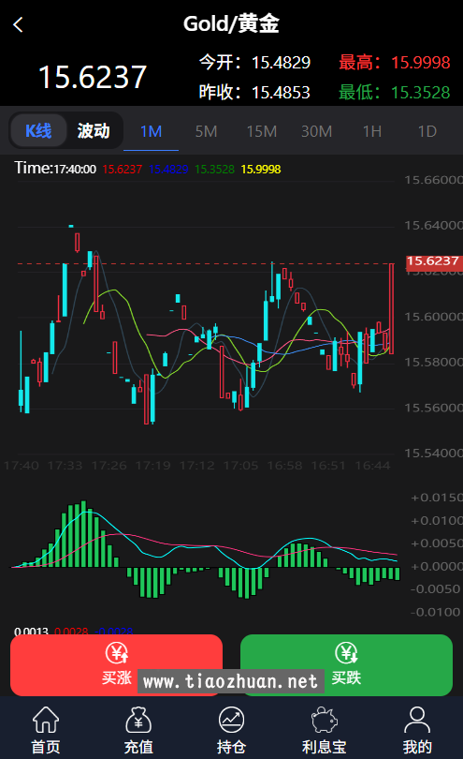Select the 1M timeframe tab

[x=151, y=131]
